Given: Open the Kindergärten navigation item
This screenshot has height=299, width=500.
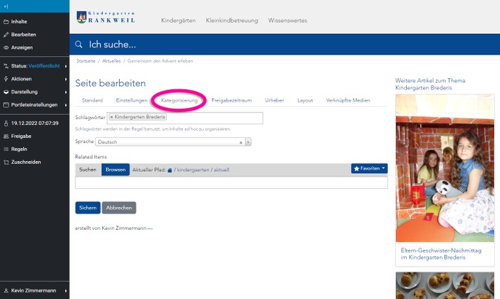Looking at the screenshot, I should (178, 20).
